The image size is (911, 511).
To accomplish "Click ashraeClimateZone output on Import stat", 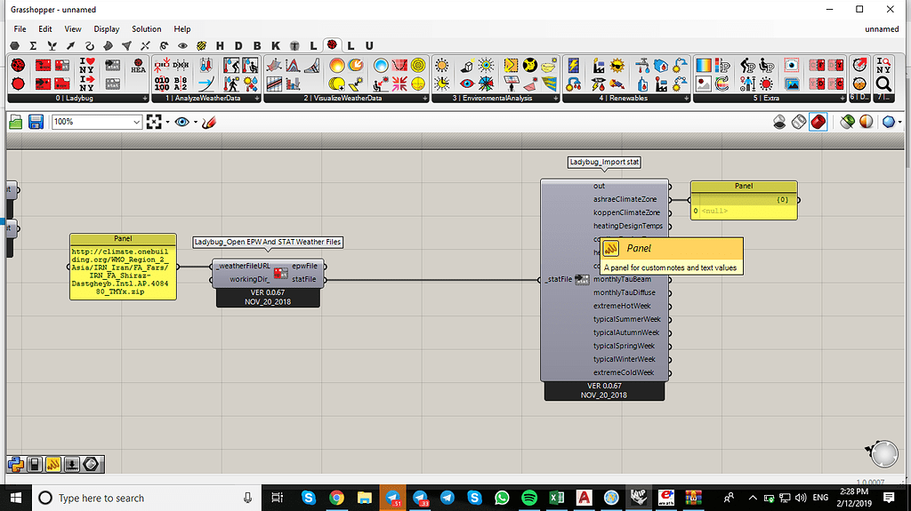I will click(x=625, y=199).
